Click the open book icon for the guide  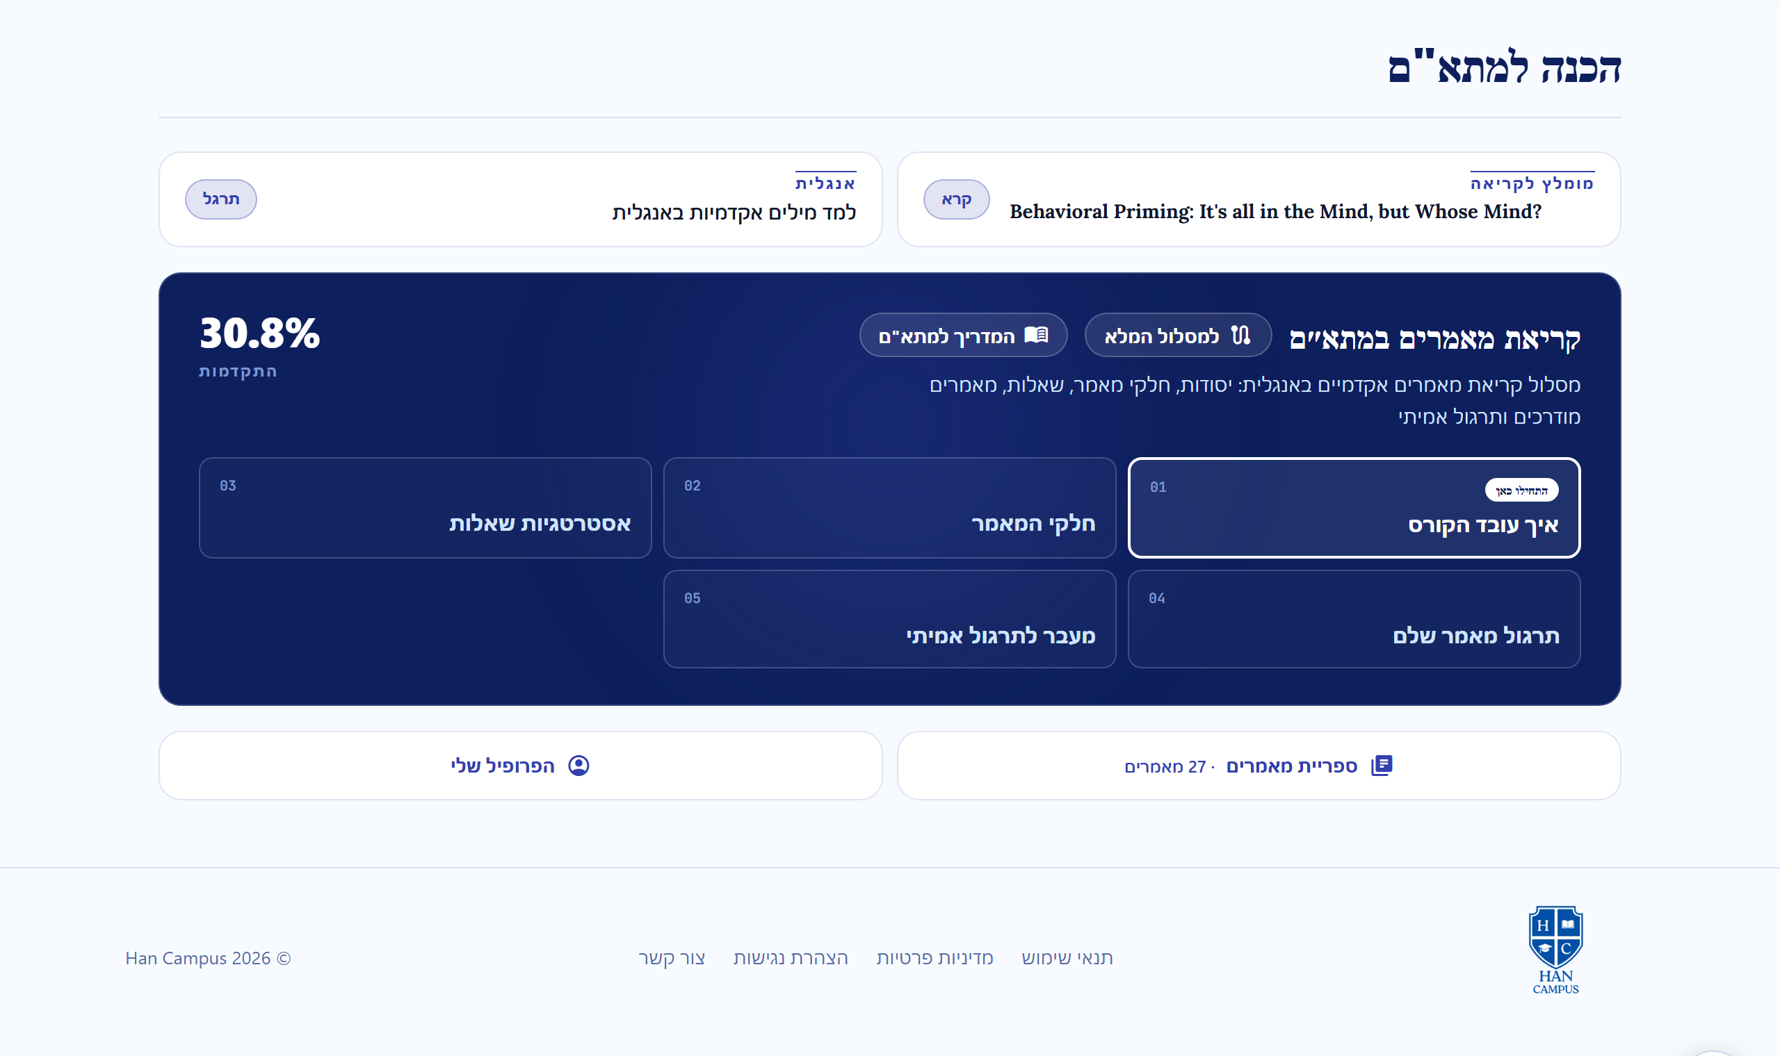pyautogui.click(x=1036, y=335)
